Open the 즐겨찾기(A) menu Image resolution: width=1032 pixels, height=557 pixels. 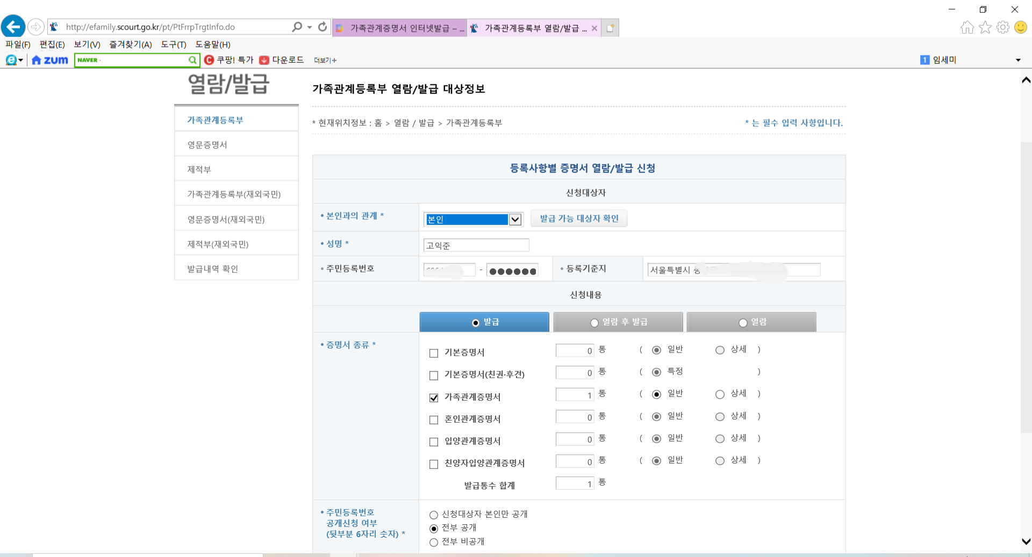pyautogui.click(x=131, y=45)
